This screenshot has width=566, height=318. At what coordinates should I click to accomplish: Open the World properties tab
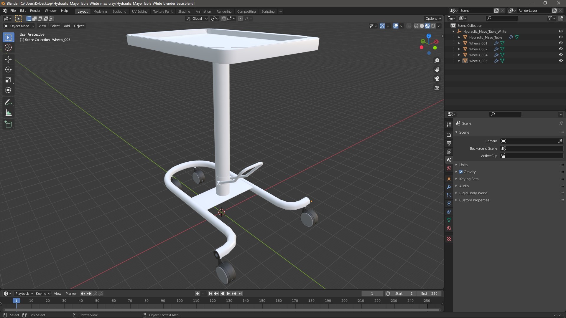(x=449, y=168)
